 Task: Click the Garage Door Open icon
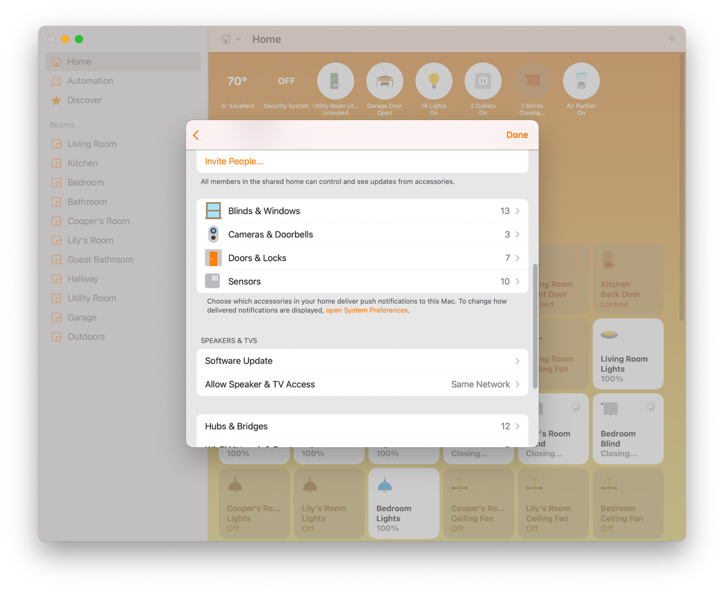[384, 80]
